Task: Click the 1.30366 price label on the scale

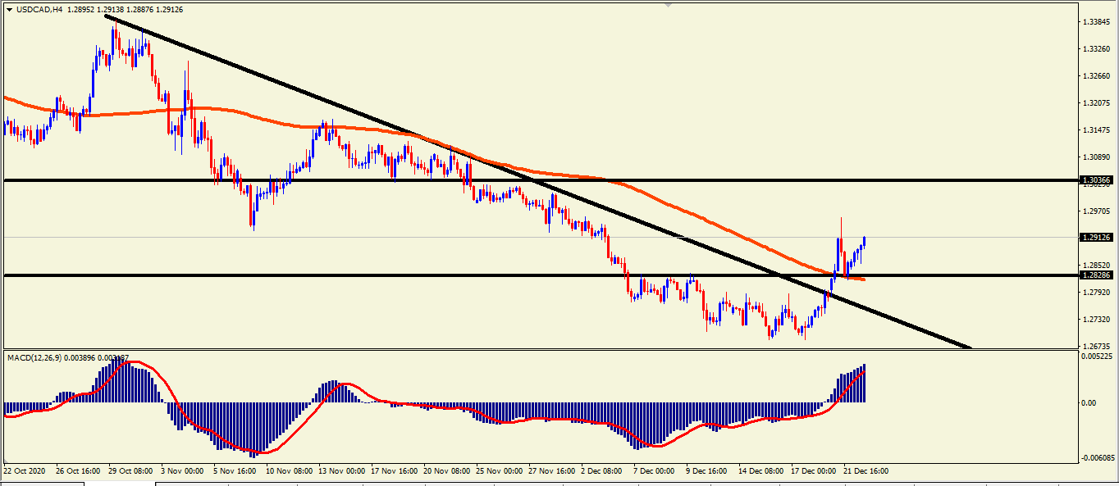Action: 1097,180
